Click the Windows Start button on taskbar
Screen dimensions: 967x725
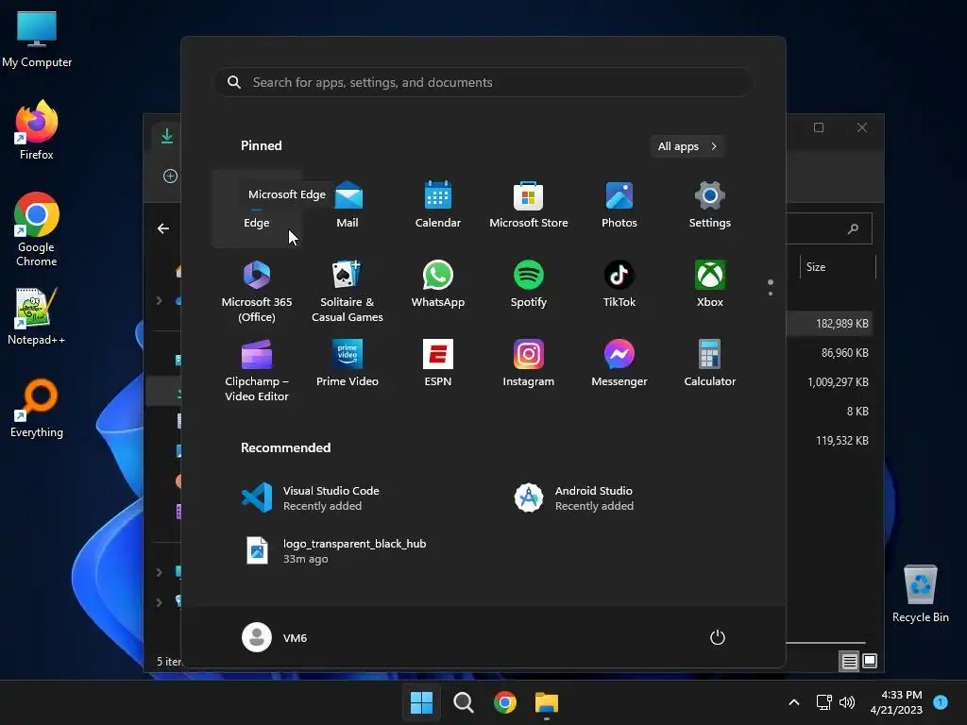click(x=422, y=702)
